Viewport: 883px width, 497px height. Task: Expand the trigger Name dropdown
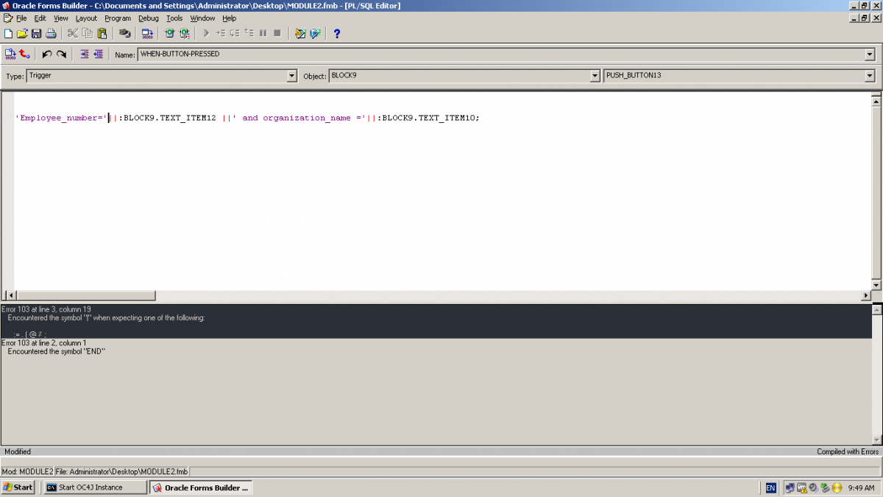pyautogui.click(x=870, y=54)
